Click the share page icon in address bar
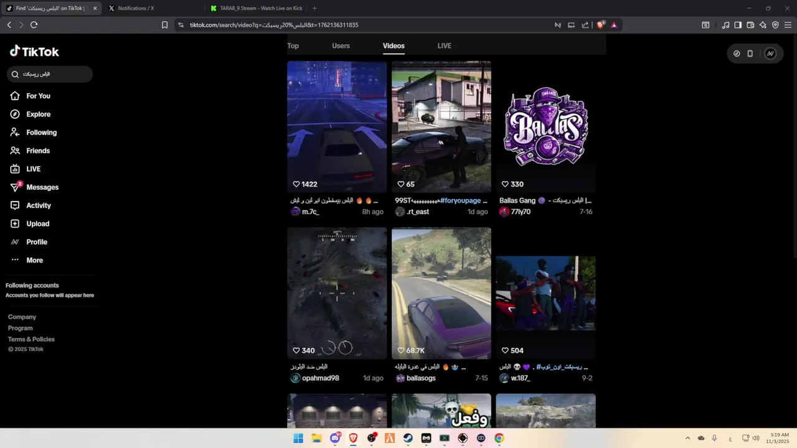The height and width of the screenshot is (448, 797). click(585, 25)
